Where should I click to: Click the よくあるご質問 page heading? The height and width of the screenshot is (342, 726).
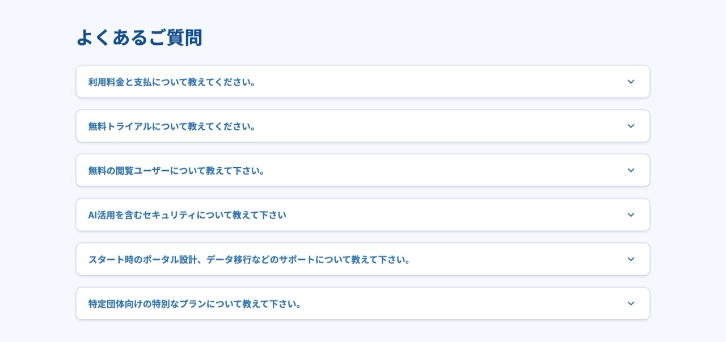click(139, 38)
